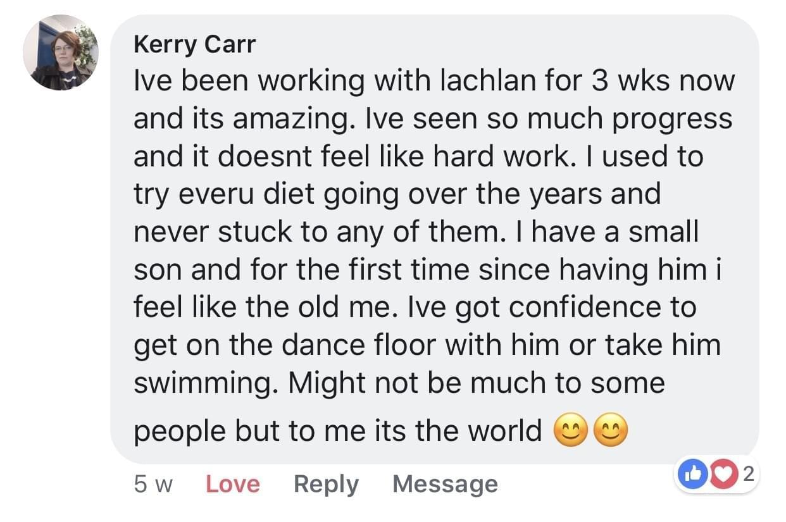786x522 pixels.
Task: Open the Kerry Carr name link
Action: coord(194,46)
